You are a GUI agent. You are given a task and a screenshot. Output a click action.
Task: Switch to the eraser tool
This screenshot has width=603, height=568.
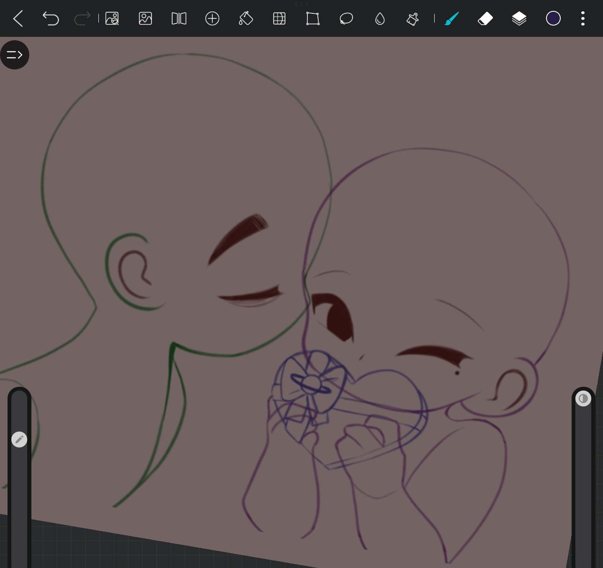click(x=485, y=19)
